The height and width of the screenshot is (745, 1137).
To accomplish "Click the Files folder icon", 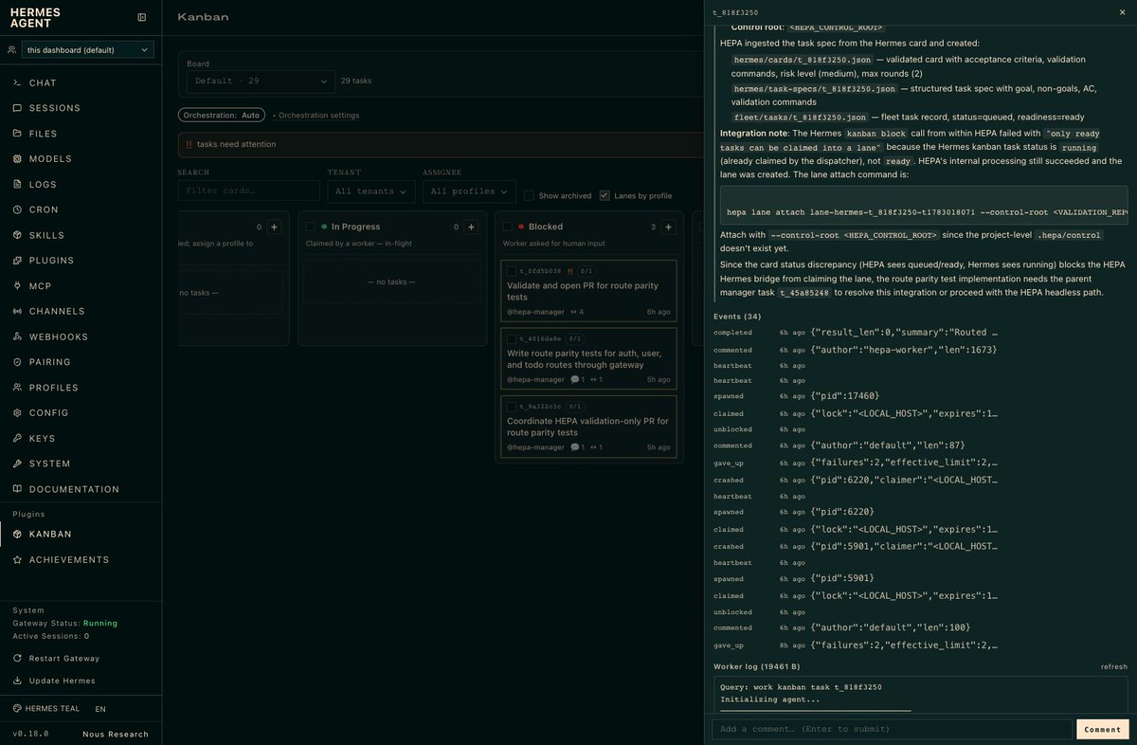I will (18, 134).
